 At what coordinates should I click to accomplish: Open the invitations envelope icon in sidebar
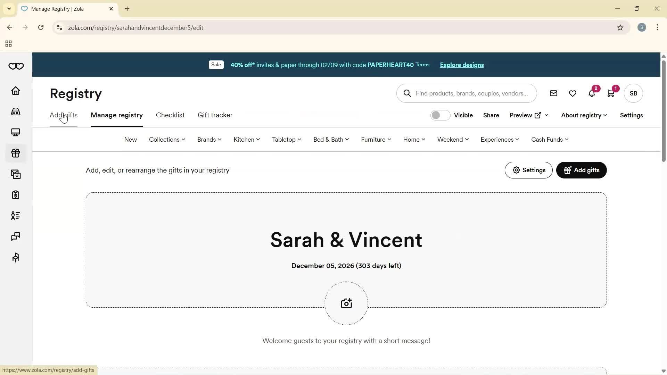point(15,174)
